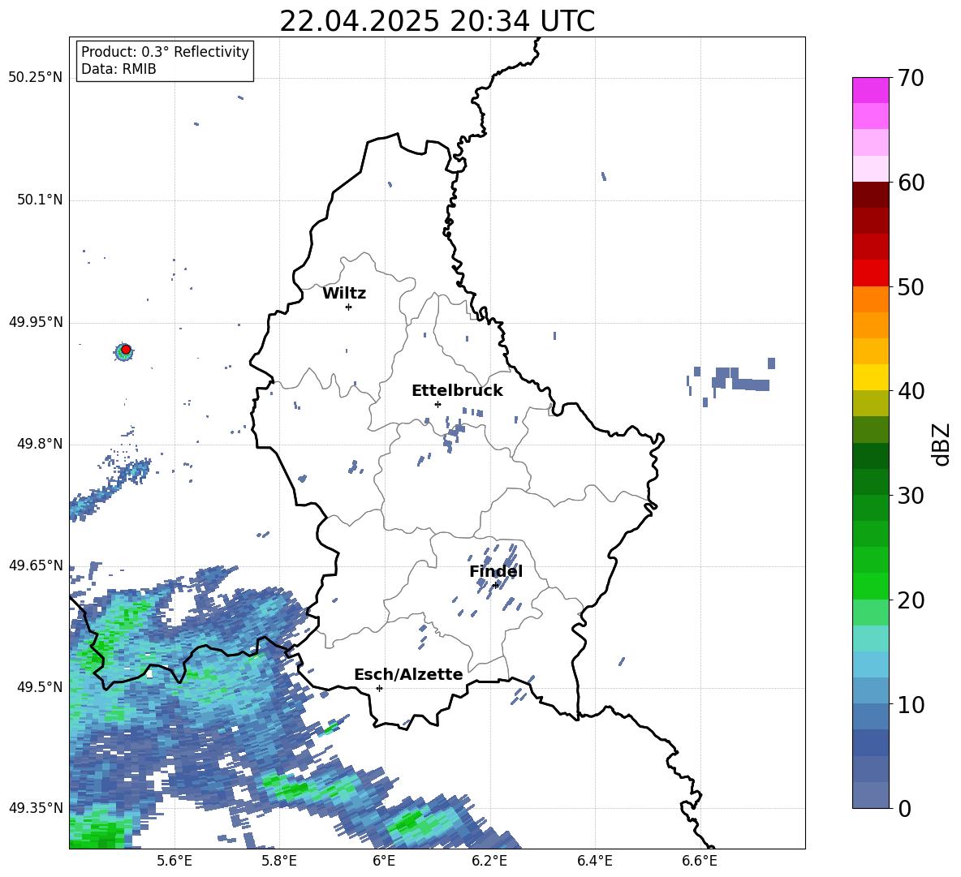The image size is (961, 877).
Task: Click the dark red colorbar segment below 60
Action: (870, 195)
